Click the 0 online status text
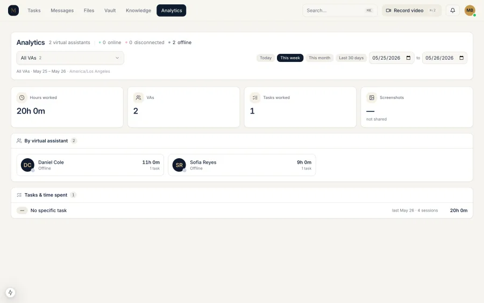 (x=112, y=43)
